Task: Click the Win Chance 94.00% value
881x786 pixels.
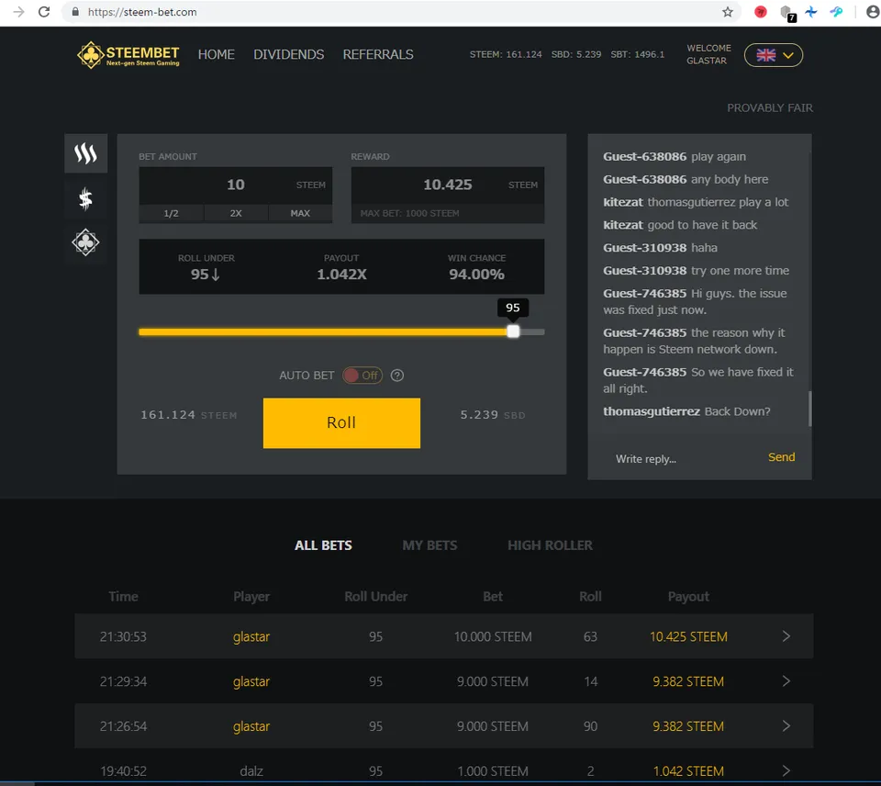Action: pyautogui.click(x=476, y=275)
